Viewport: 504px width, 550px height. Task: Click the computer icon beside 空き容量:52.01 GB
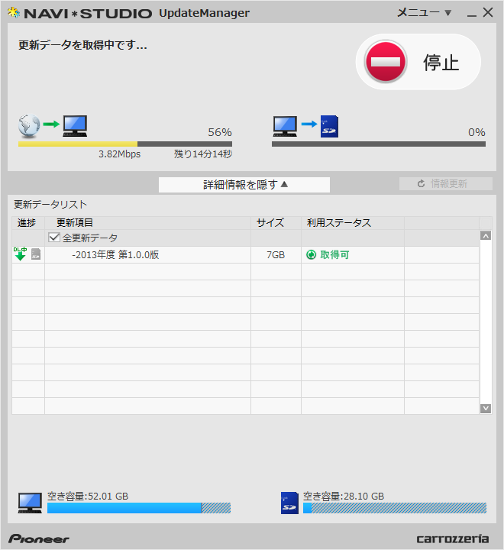(x=30, y=503)
